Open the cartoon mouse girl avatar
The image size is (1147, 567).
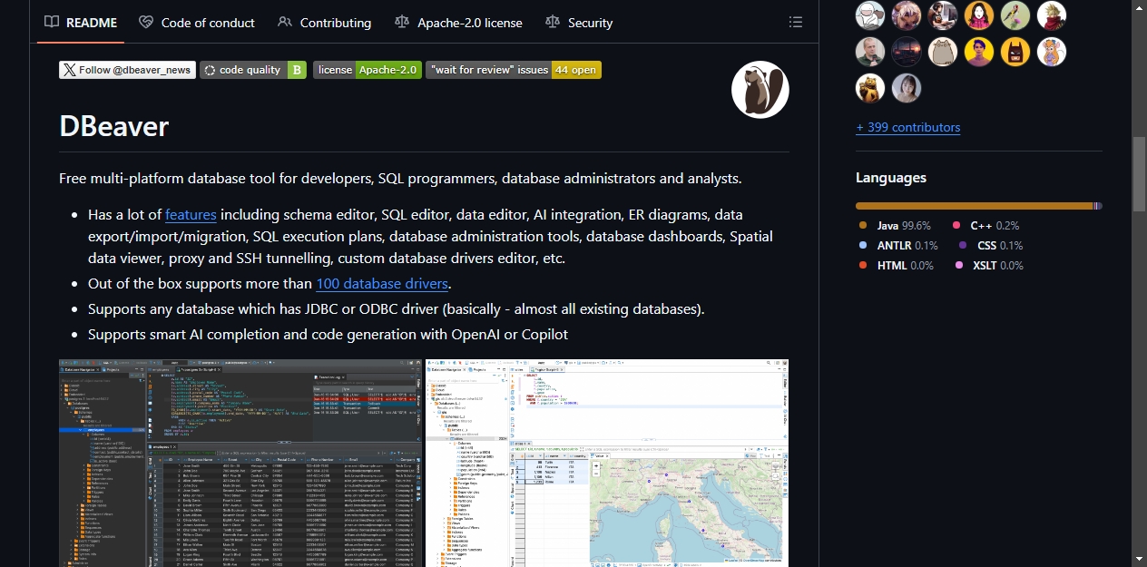tap(1052, 52)
